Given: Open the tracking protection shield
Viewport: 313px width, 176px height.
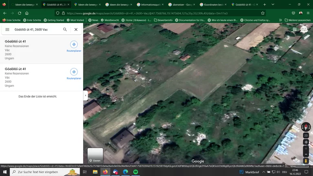Looking at the screenshot, I should pyautogui.click(x=58, y=13).
